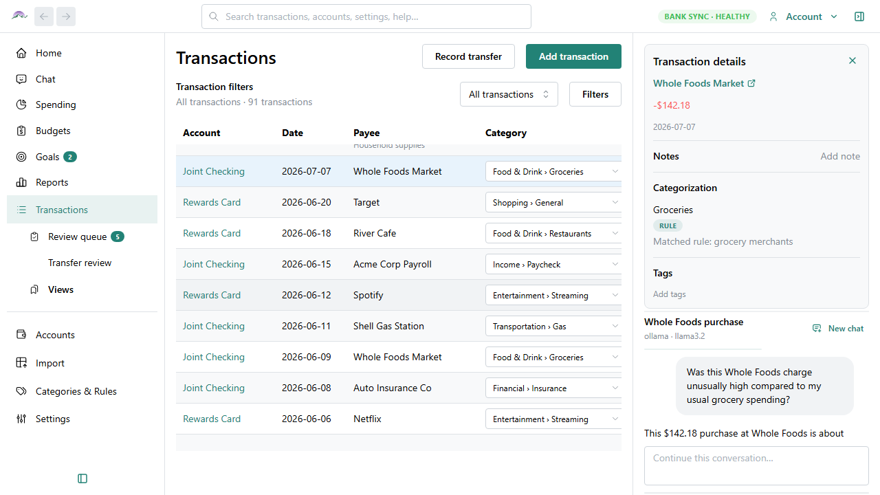Open the All transactions filter dropdown
Screen dimensions: 880x495
[x=509, y=94]
